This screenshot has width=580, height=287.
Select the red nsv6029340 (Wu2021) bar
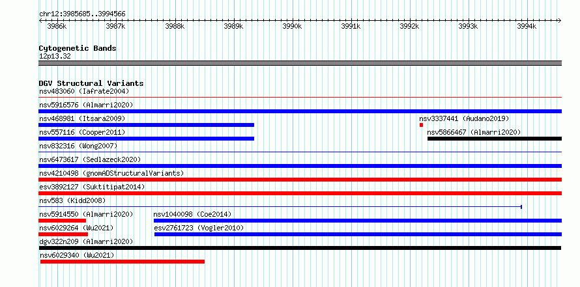pyautogui.click(x=123, y=262)
